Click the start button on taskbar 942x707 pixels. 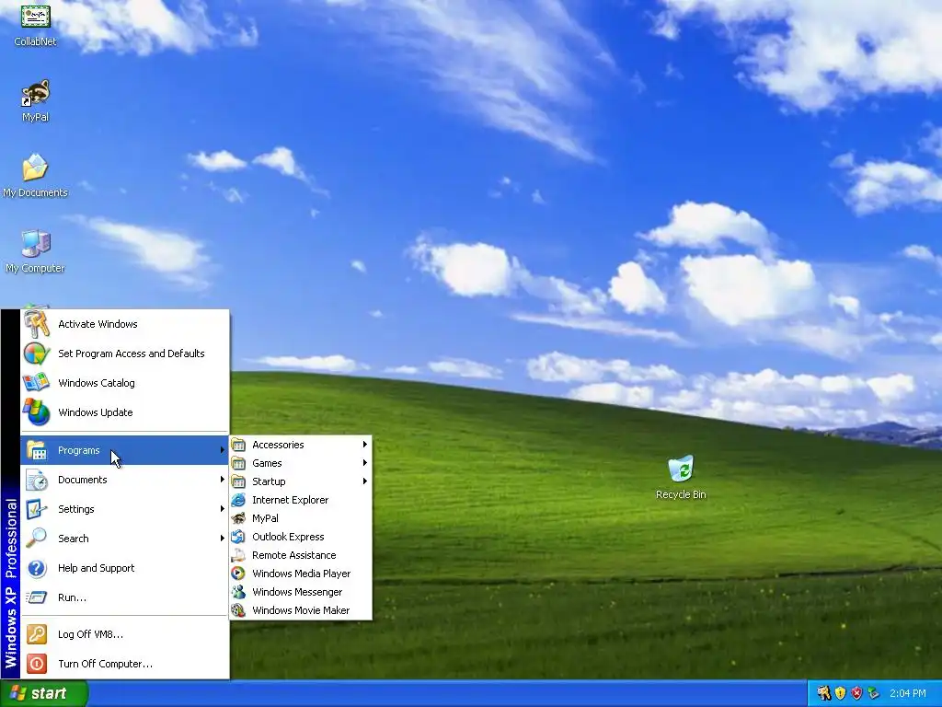click(x=43, y=694)
